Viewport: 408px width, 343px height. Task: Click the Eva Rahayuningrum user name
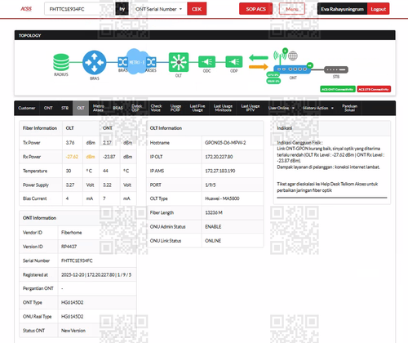click(x=342, y=9)
